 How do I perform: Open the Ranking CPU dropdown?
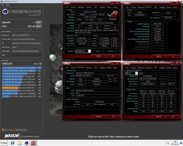point(7,64)
